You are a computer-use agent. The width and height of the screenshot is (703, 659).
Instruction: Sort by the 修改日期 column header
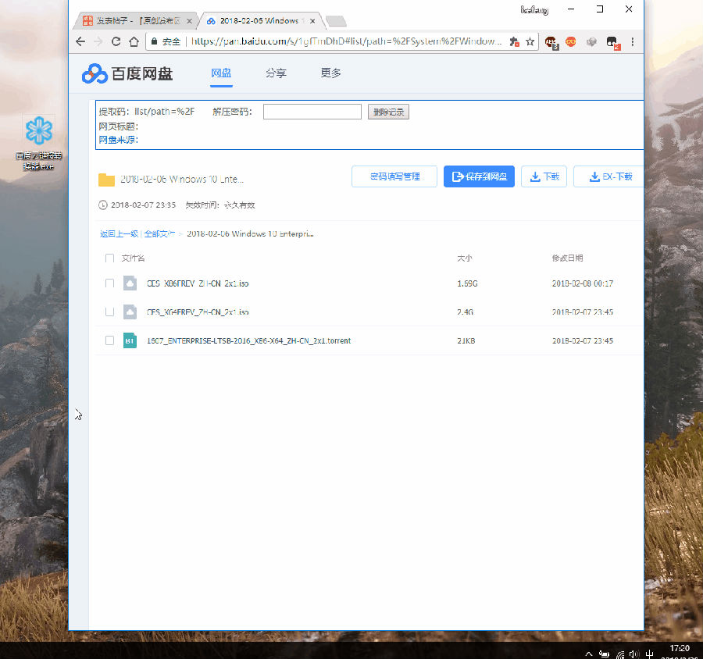pos(567,258)
